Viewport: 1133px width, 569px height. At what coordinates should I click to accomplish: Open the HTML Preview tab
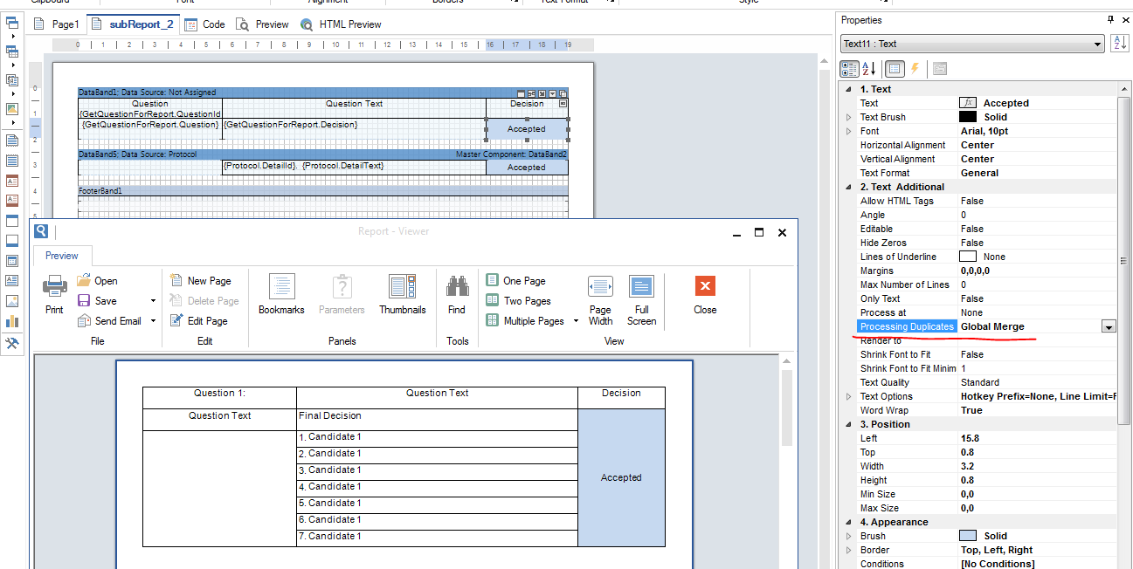[x=342, y=24]
